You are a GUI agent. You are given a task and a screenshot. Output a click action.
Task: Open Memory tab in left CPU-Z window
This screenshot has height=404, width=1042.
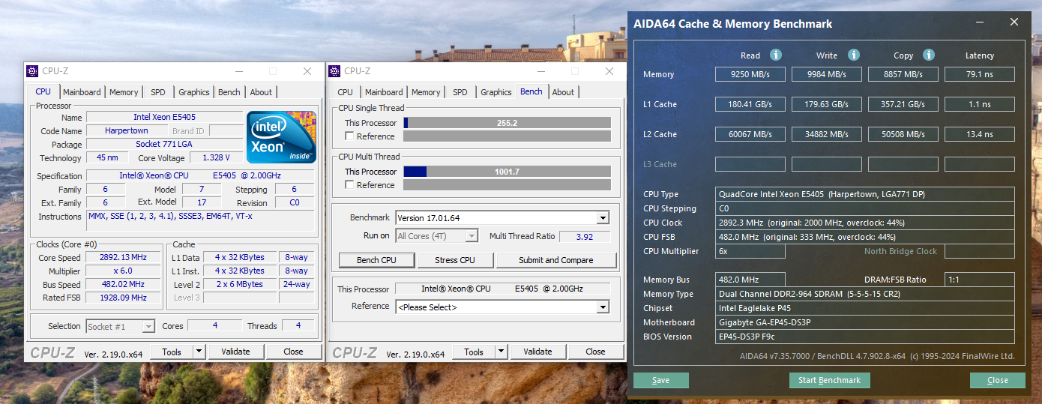pos(124,92)
